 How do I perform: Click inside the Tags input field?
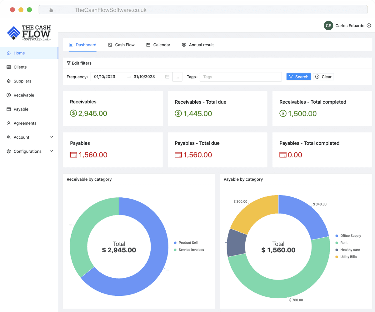(x=241, y=77)
